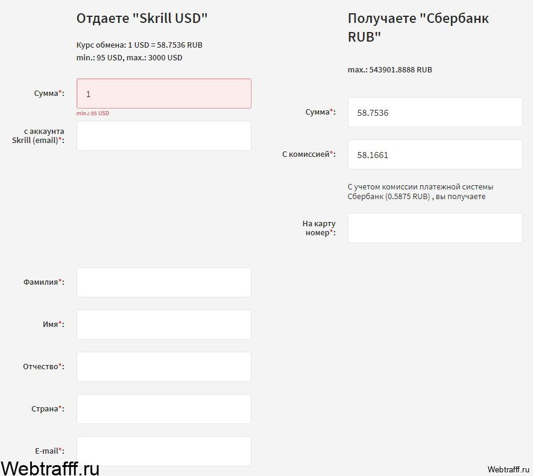Focus the На карту номер input field
Image resolution: width=533 pixels, height=476 pixels.
[435, 228]
